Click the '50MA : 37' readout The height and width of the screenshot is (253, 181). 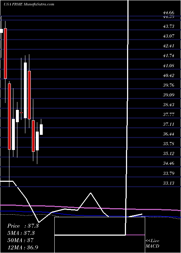tap(20, 240)
